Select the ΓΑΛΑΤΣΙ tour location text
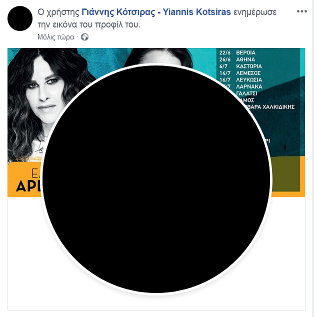314x317 pixels. tap(247, 93)
